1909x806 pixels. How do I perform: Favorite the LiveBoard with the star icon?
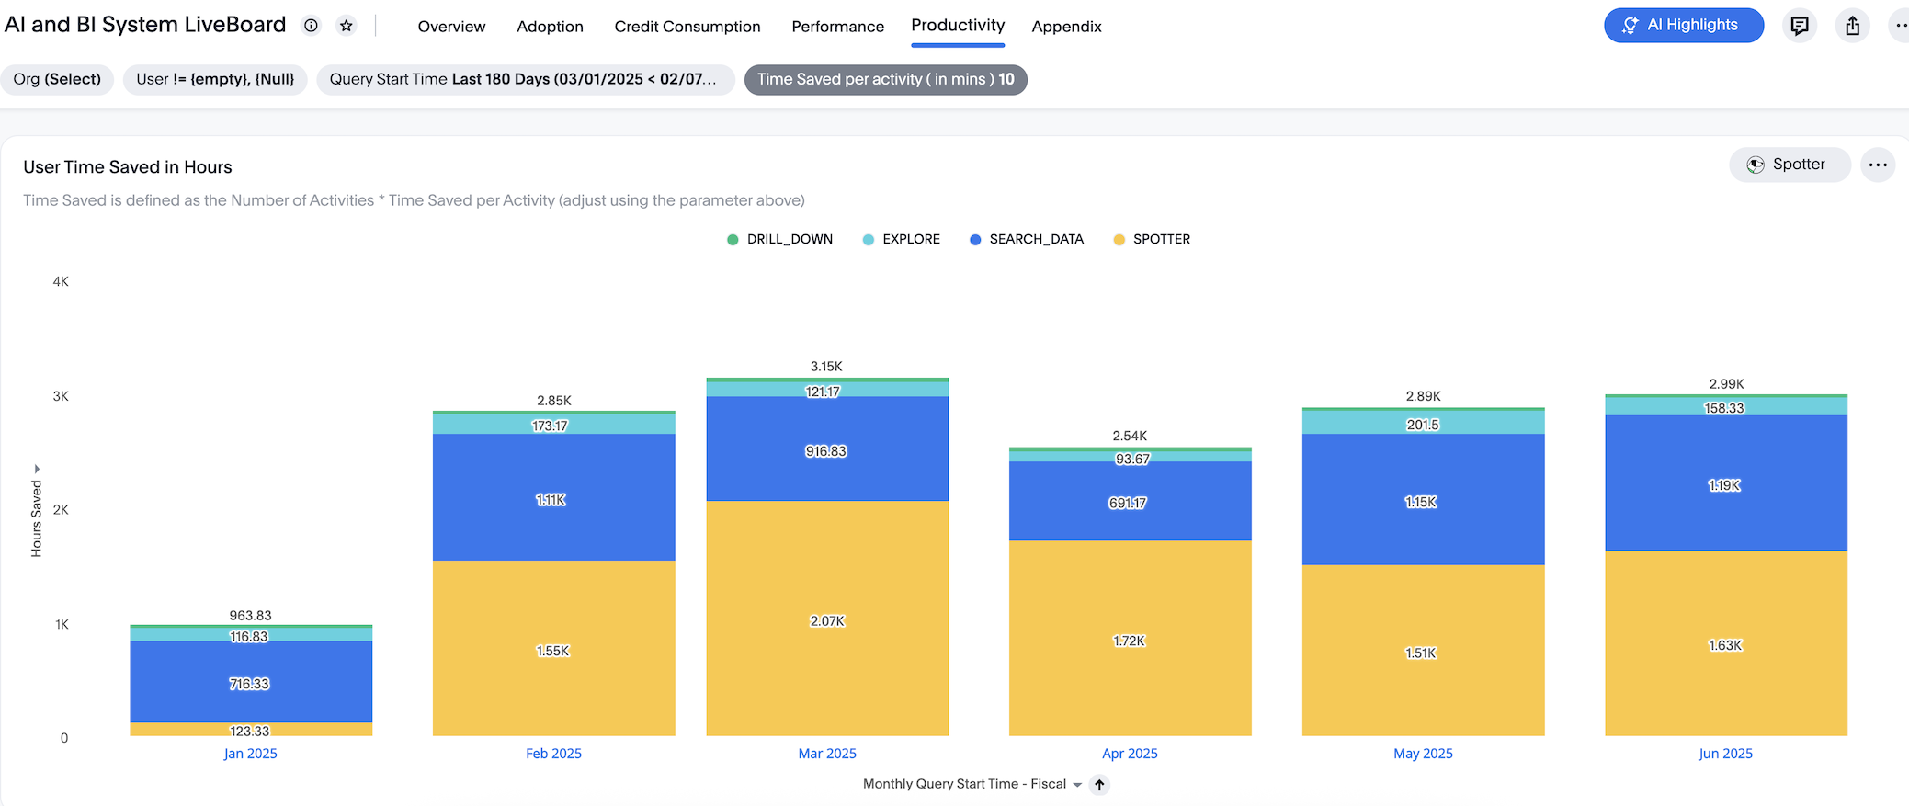[x=347, y=26]
